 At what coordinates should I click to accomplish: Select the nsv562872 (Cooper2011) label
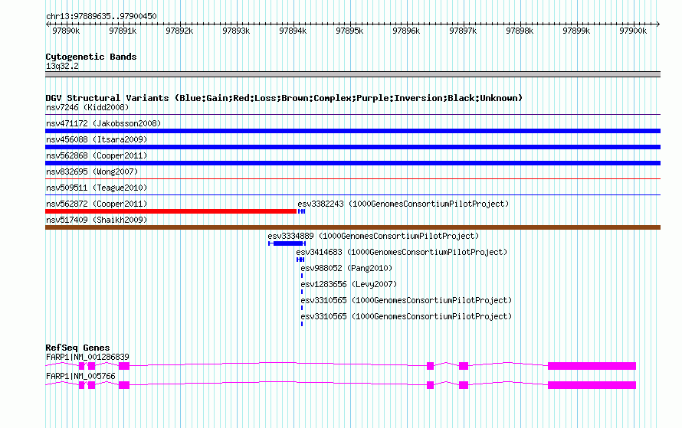pos(97,204)
